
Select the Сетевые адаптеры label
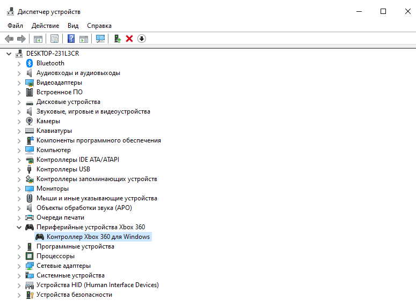(x=64, y=266)
